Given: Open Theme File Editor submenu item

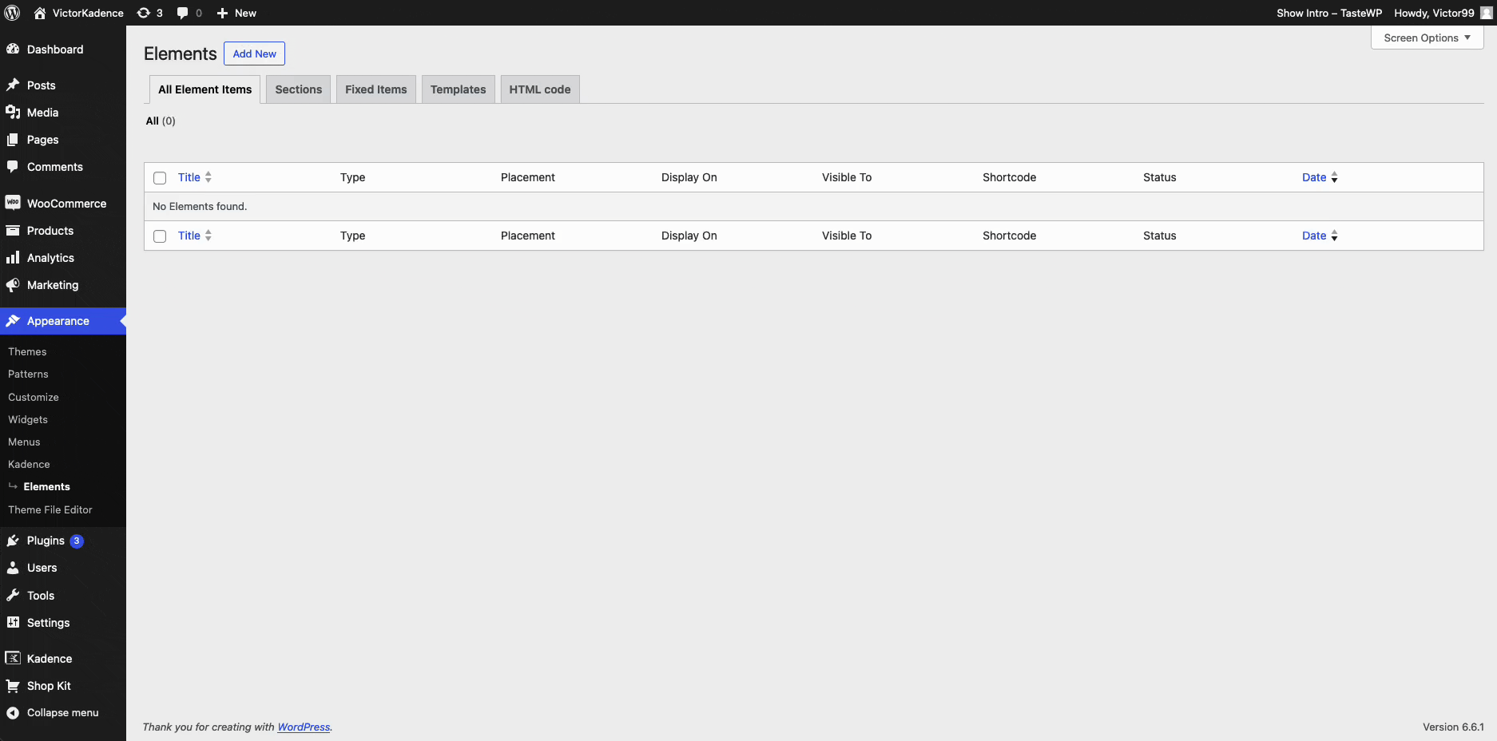Looking at the screenshot, I should point(50,509).
